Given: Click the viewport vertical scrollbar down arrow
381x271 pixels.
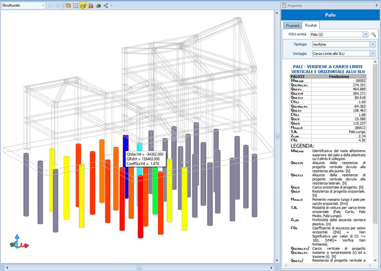Looking at the screenshot, I should click(x=277, y=260).
